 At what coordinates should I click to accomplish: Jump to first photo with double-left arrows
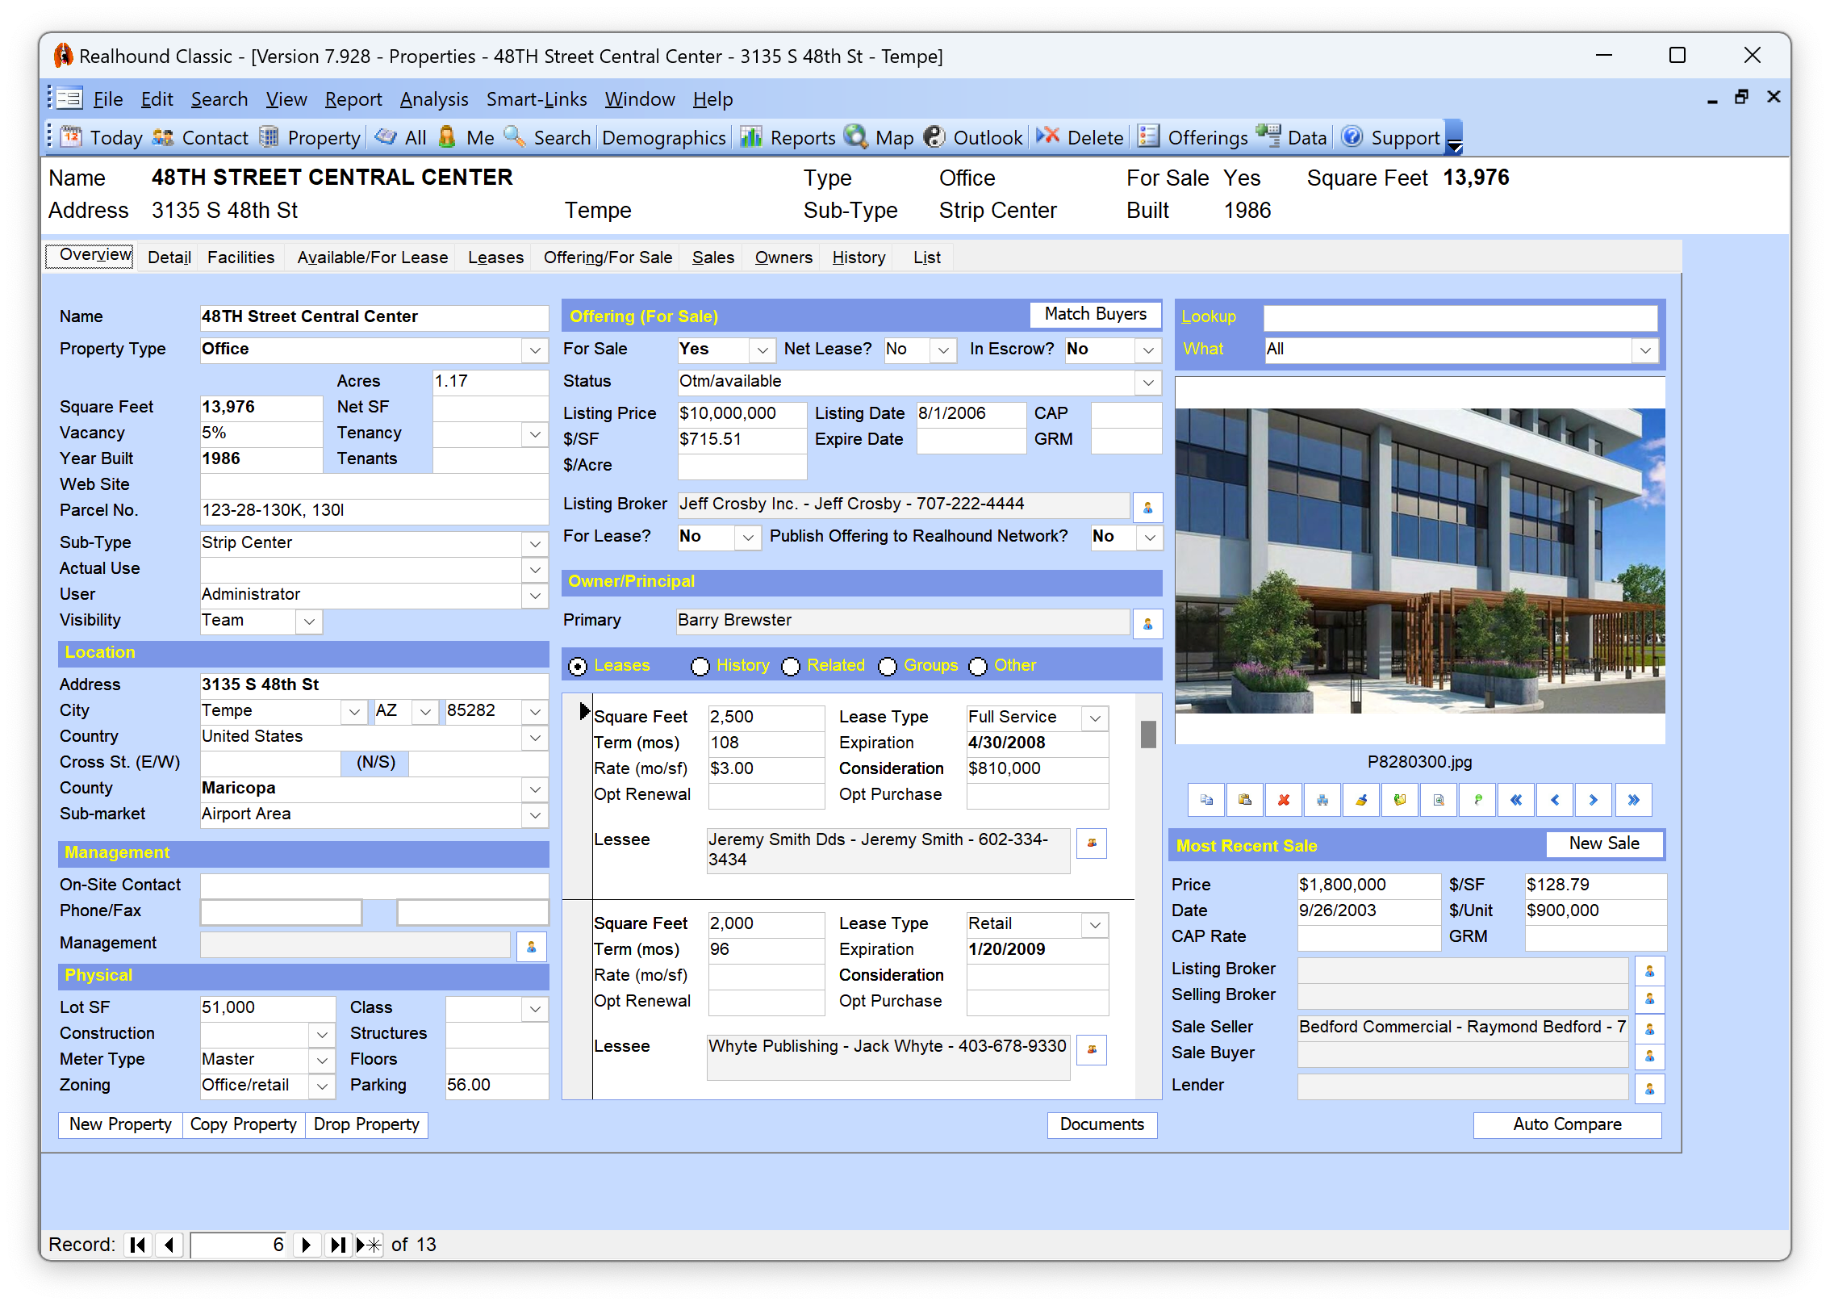[x=1516, y=800]
